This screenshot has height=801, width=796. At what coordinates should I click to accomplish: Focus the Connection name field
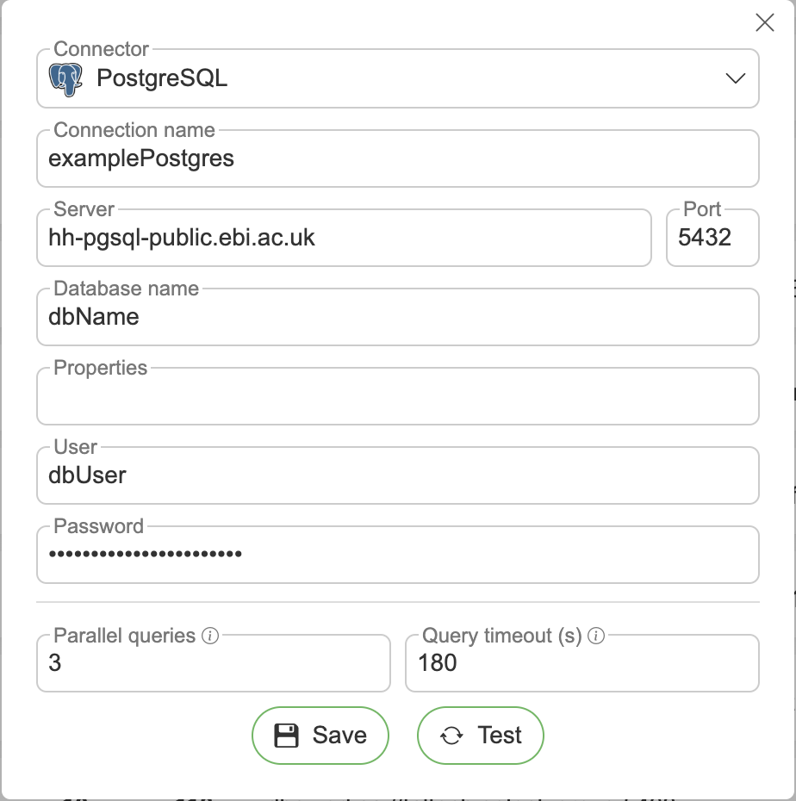pyautogui.click(x=396, y=159)
